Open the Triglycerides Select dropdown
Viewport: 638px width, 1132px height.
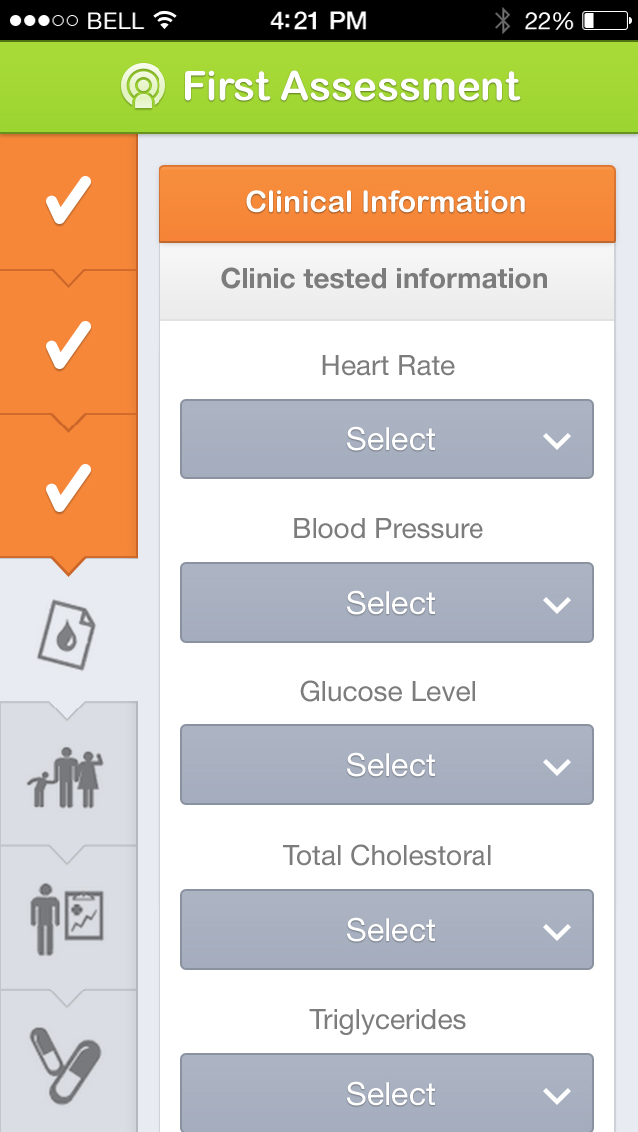[387, 1093]
